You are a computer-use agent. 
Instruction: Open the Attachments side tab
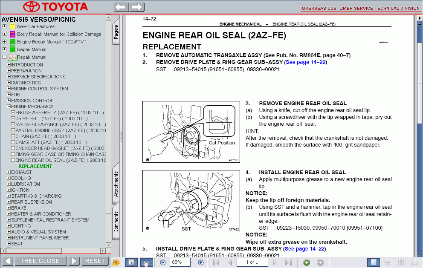pos(116,184)
